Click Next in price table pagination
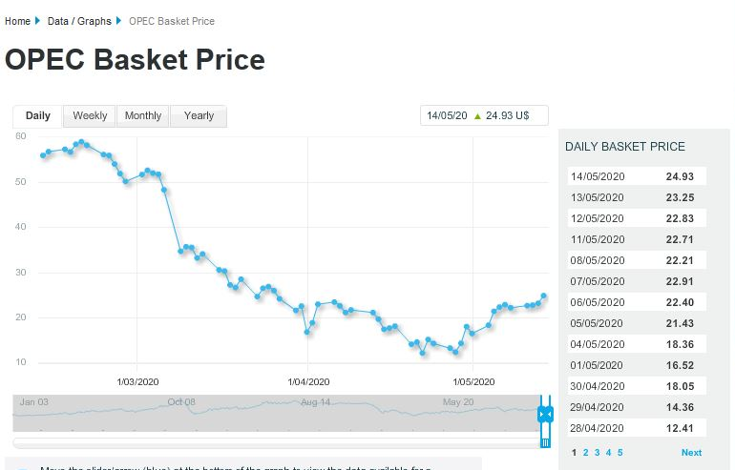The height and width of the screenshot is (470, 735). [x=691, y=453]
